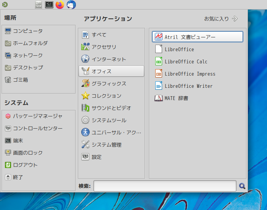Open the ゴミ箱 trash icon
This screenshot has width=267, height=210.
point(8,80)
